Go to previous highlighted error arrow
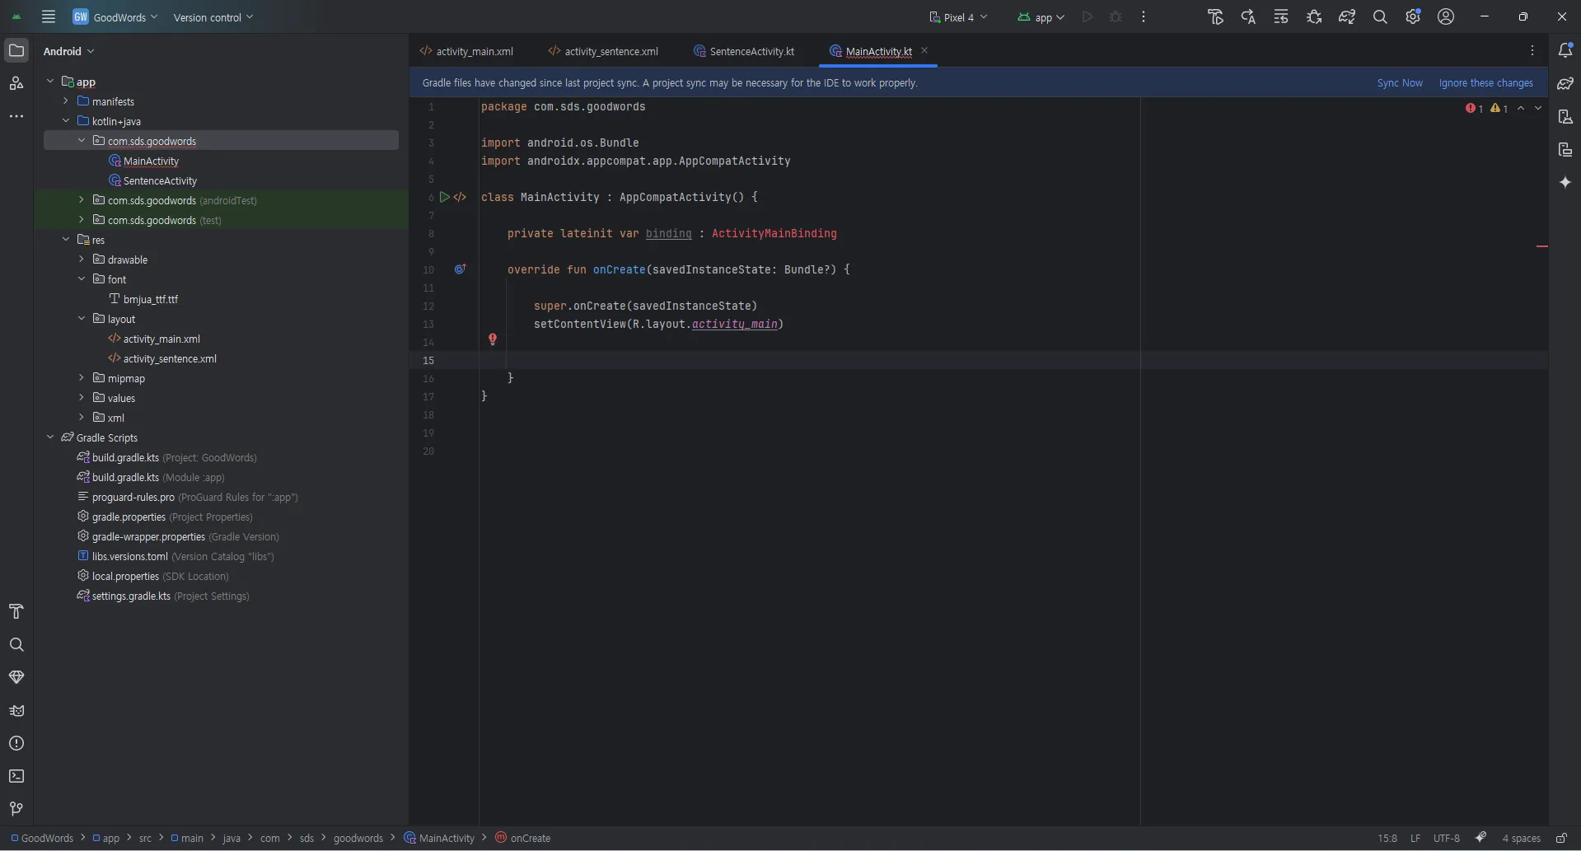The image size is (1581, 851). coord(1521,108)
